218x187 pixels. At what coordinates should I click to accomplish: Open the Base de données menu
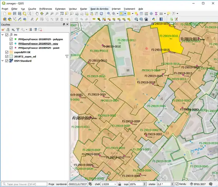coord(100,8)
